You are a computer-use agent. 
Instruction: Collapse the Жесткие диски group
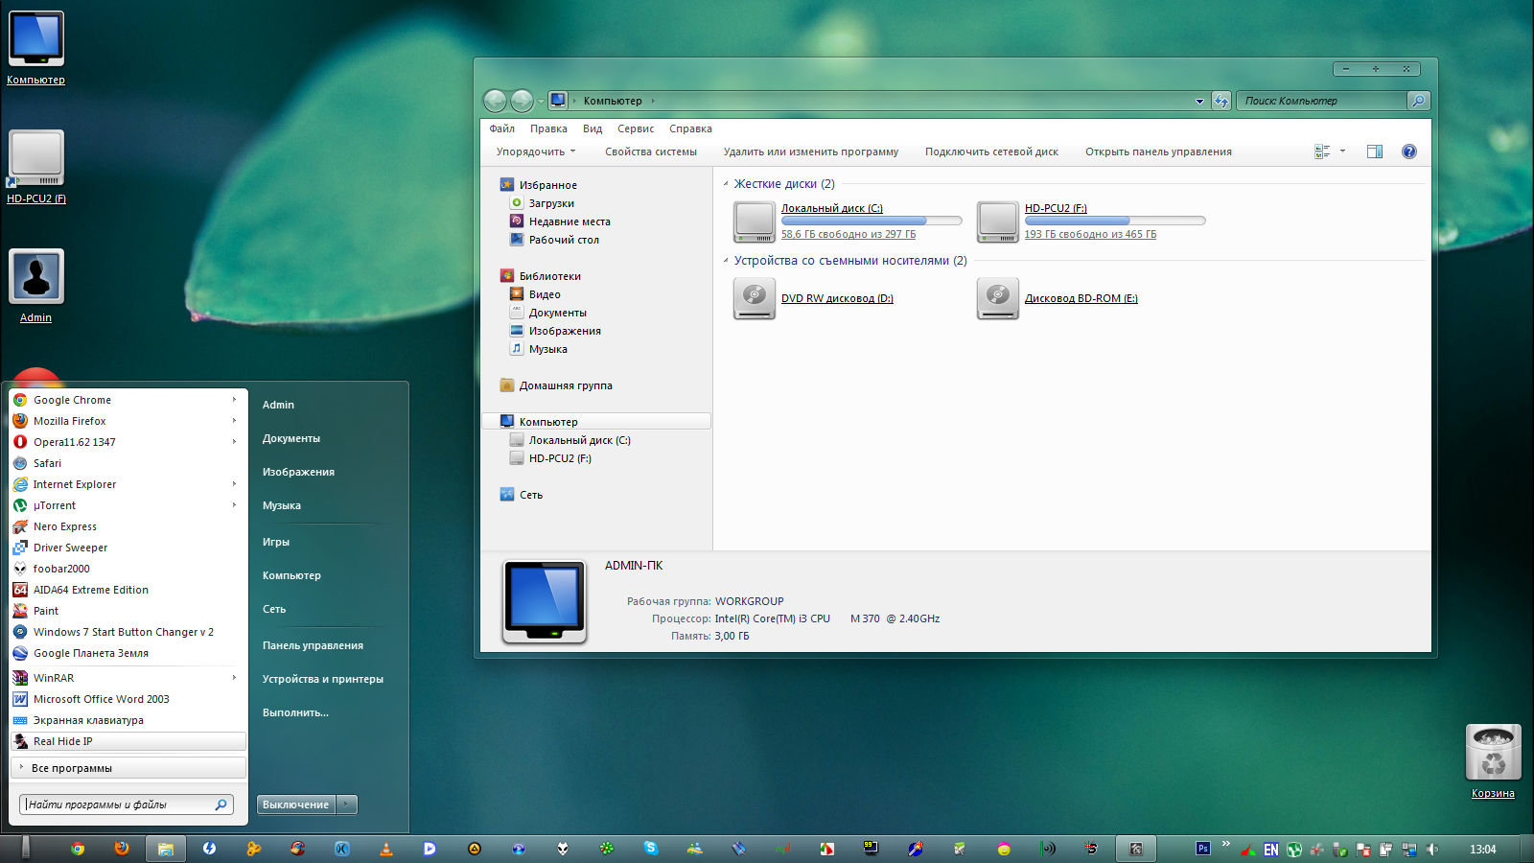tap(726, 184)
